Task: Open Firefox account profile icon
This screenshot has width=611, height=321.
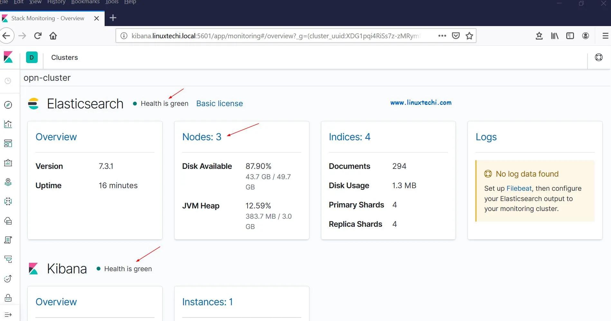Action: pyautogui.click(x=586, y=36)
